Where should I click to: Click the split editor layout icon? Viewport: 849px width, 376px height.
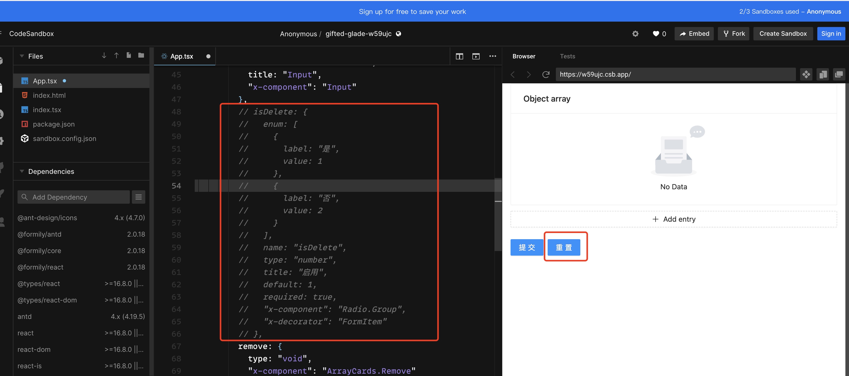pos(459,56)
